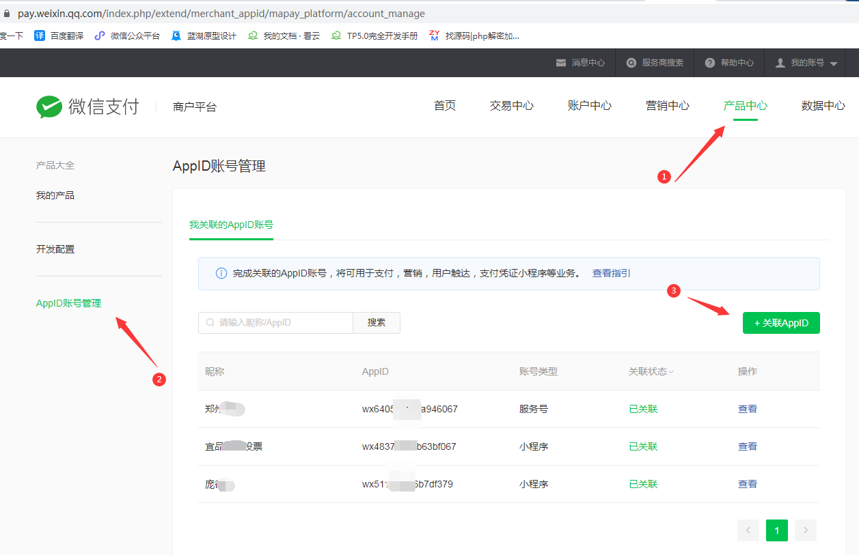This screenshot has width=859, height=555.
Task: Go to the previous page with the left arrow
Action: [748, 530]
